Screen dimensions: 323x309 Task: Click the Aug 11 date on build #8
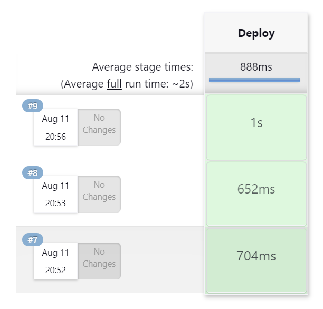tap(55, 186)
